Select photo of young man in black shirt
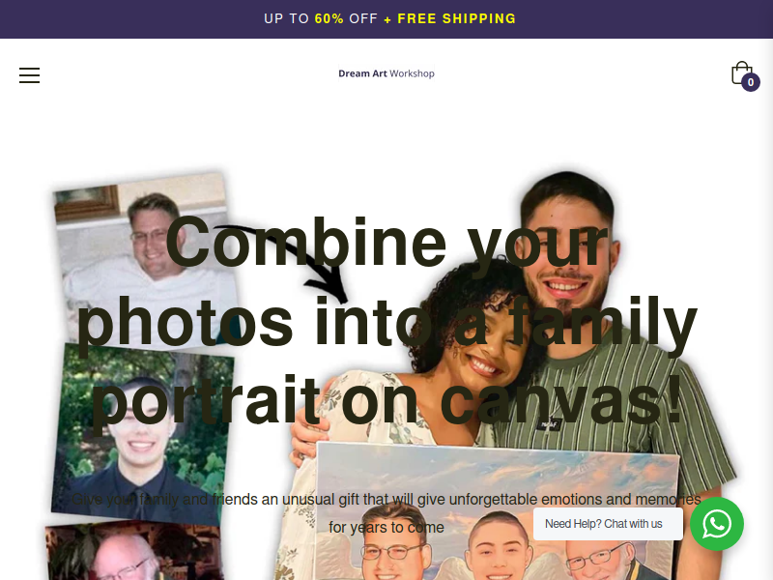This screenshot has width=773, height=580. pos(142,434)
